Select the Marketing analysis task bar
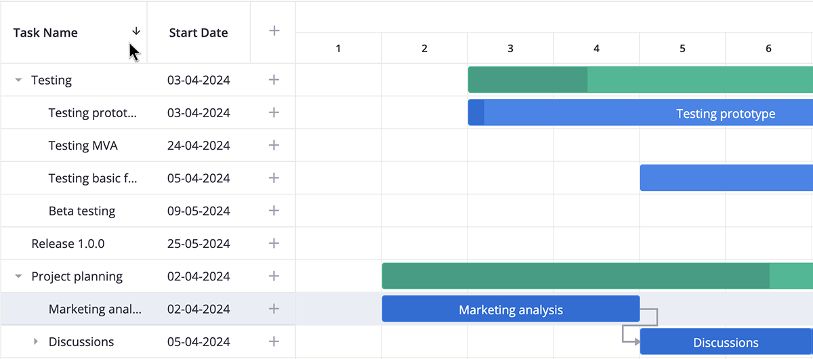This screenshot has width=813, height=359. (x=511, y=309)
